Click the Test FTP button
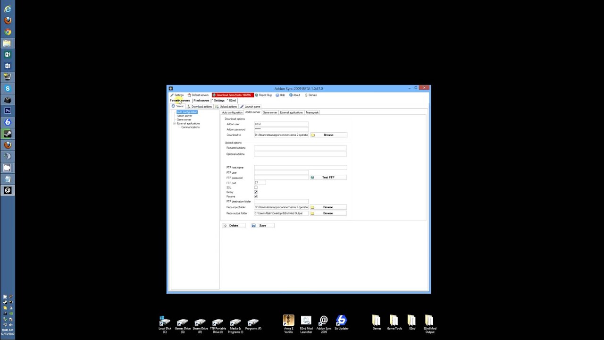 pyautogui.click(x=328, y=177)
